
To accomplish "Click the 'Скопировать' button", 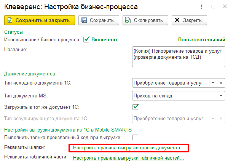I will click(x=145, y=20).
